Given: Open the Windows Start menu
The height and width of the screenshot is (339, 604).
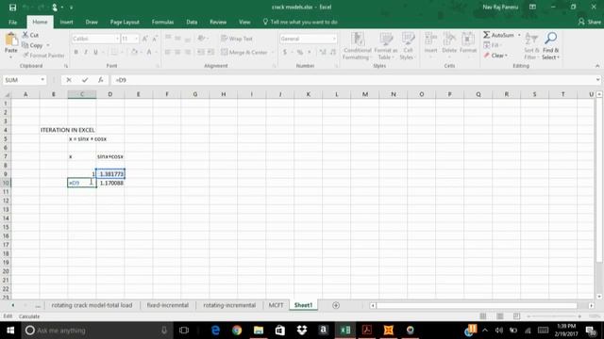Looking at the screenshot, I should [x=10, y=331].
